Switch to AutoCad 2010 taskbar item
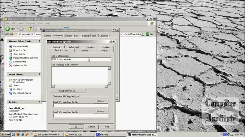Image resolution: width=245 pixels, height=137 pixels. (80, 134)
